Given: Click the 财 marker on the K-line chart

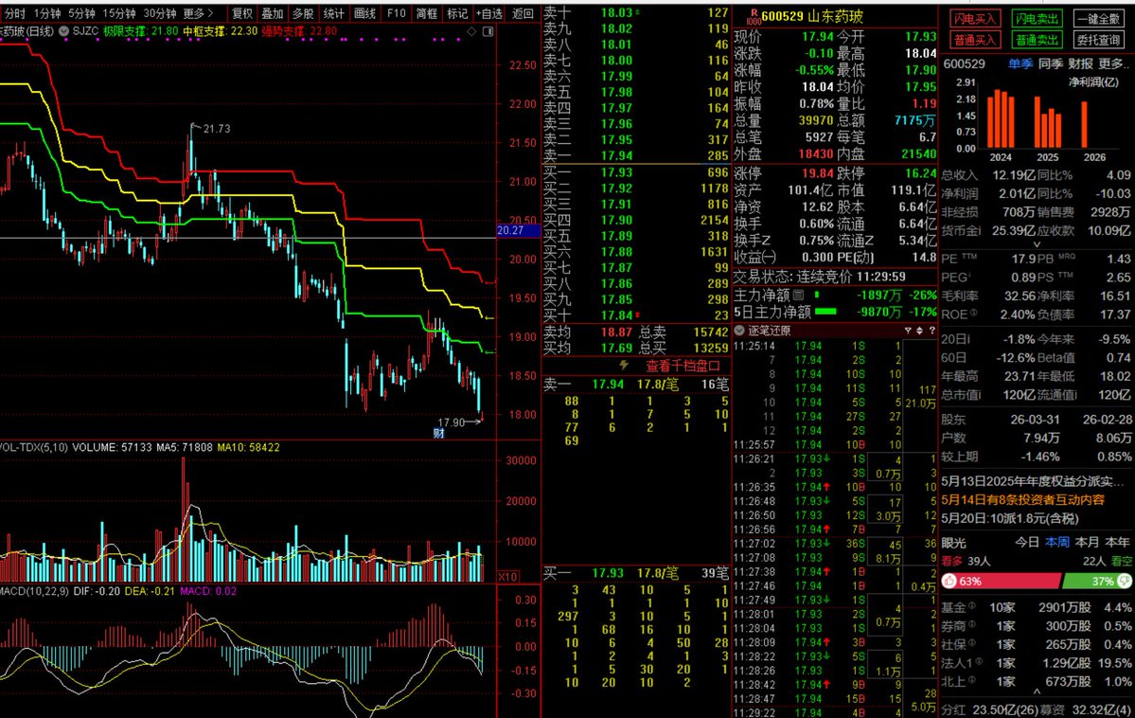Looking at the screenshot, I should (438, 433).
